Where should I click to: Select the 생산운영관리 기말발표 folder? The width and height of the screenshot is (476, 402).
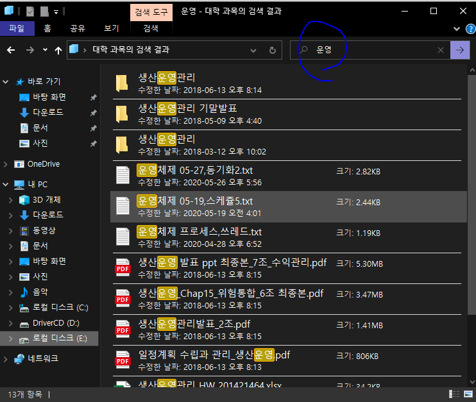click(287, 114)
